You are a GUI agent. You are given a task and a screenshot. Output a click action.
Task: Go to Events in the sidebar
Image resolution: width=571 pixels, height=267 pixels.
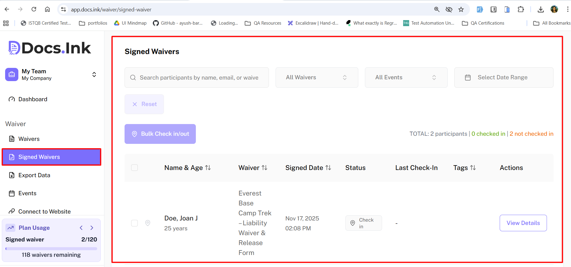pos(27,193)
